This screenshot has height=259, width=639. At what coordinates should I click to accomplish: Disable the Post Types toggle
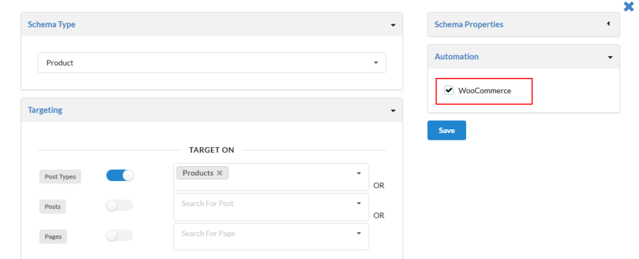(120, 175)
